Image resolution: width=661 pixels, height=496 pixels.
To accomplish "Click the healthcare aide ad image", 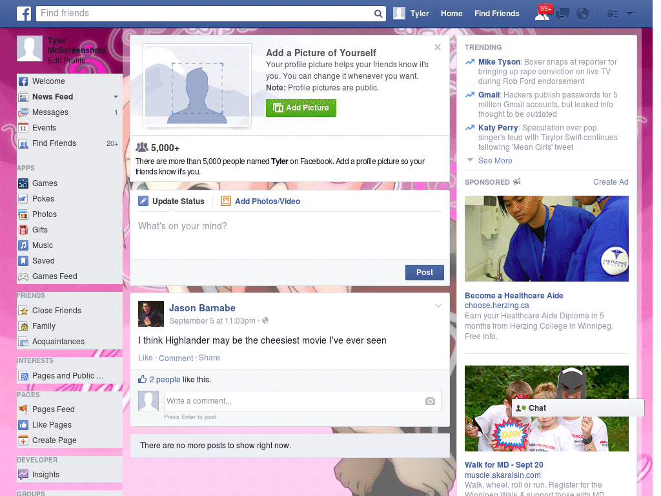I will tap(546, 238).
